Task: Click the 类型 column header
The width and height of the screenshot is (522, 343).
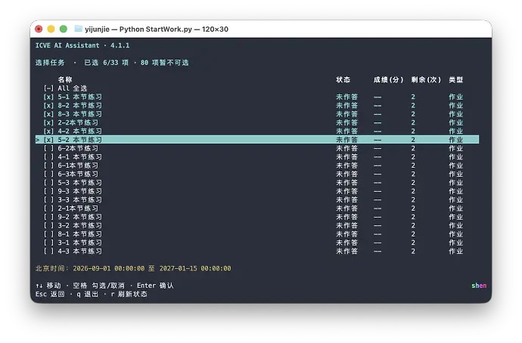Action: (x=455, y=80)
